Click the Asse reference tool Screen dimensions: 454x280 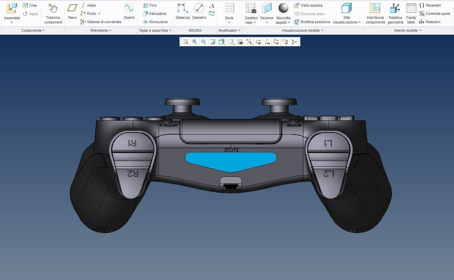(x=88, y=5)
